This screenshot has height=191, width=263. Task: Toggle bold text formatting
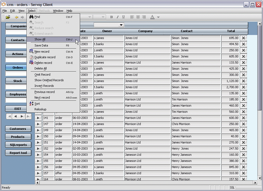pos(111,17)
